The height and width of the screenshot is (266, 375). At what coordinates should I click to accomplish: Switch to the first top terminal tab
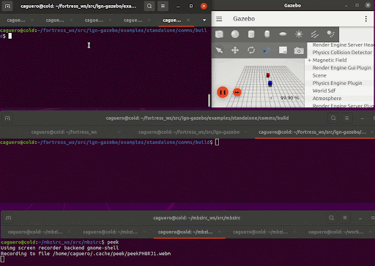coord(16,20)
